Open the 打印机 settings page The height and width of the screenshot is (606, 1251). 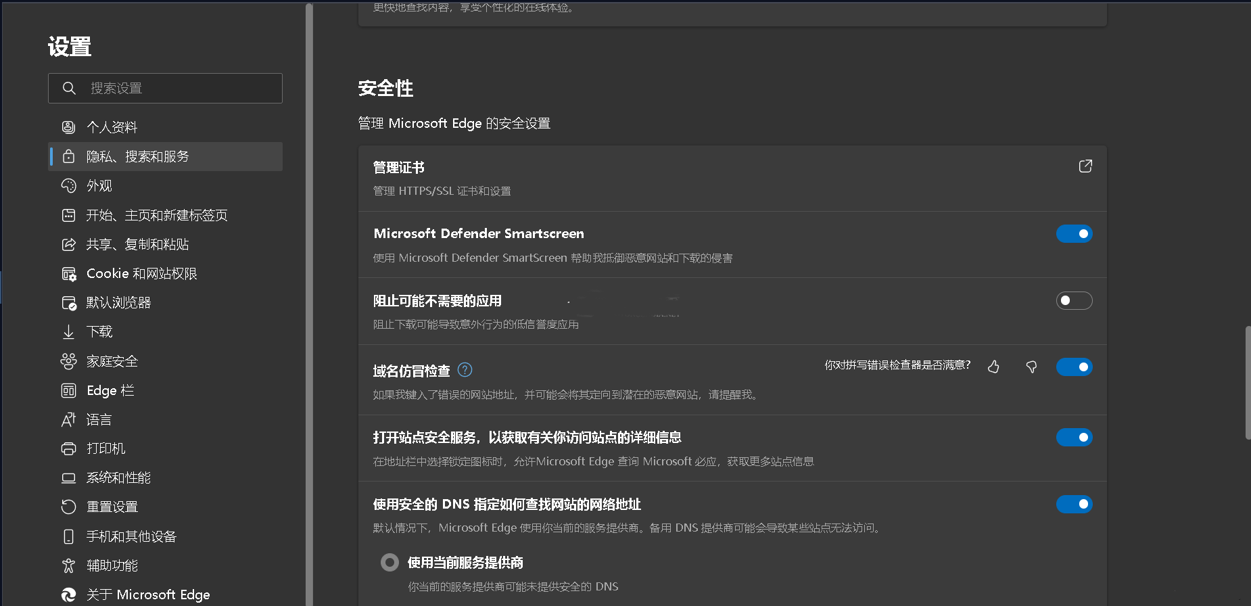tap(165, 448)
